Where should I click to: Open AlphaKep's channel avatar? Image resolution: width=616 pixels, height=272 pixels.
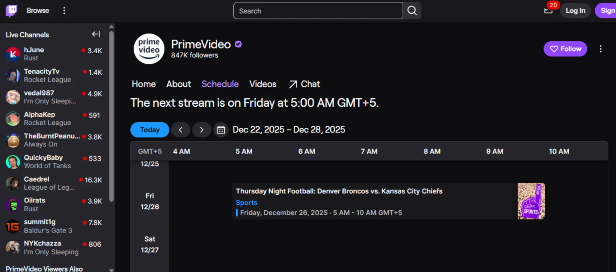[x=13, y=119]
